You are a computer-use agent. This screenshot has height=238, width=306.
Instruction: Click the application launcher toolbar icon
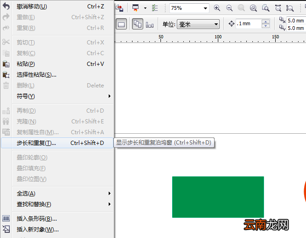pos(135,8)
